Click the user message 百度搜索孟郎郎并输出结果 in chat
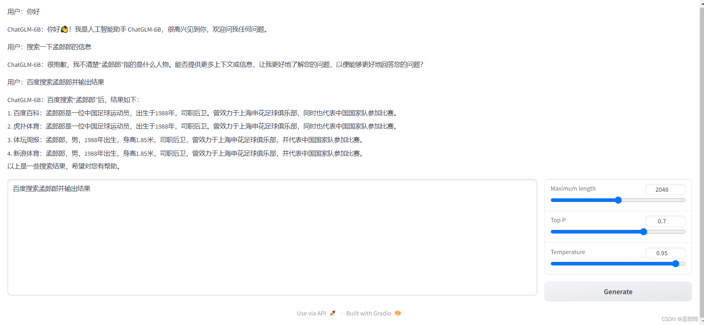Viewport: 704px width, 325px height. point(56,82)
